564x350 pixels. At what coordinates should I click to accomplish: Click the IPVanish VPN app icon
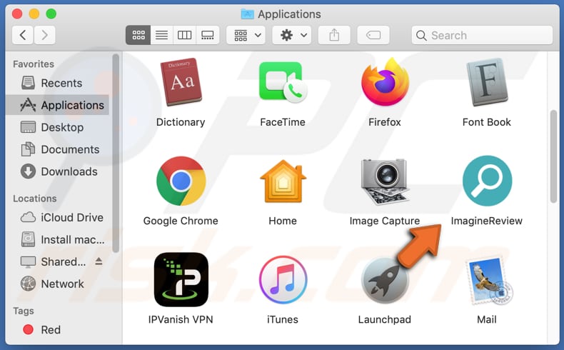click(181, 279)
